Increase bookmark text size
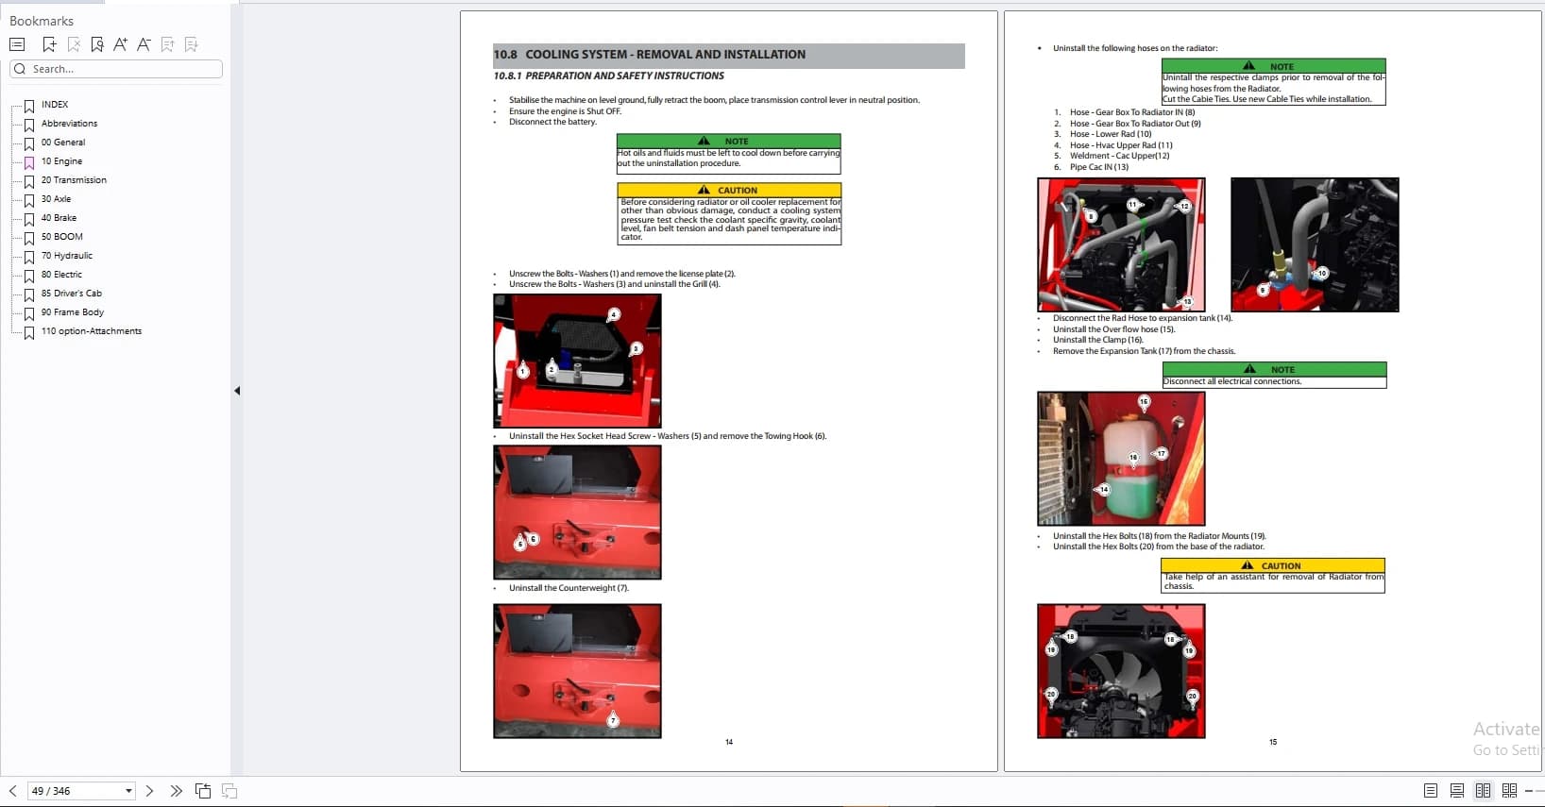 pyautogui.click(x=120, y=44)
